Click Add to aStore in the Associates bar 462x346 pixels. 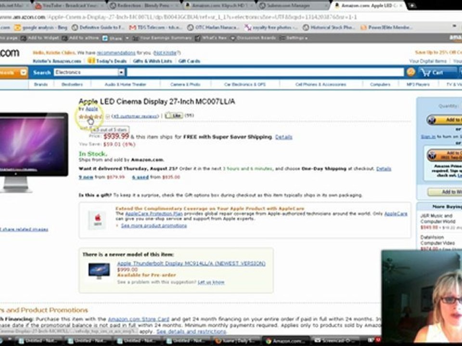[80, 38]
